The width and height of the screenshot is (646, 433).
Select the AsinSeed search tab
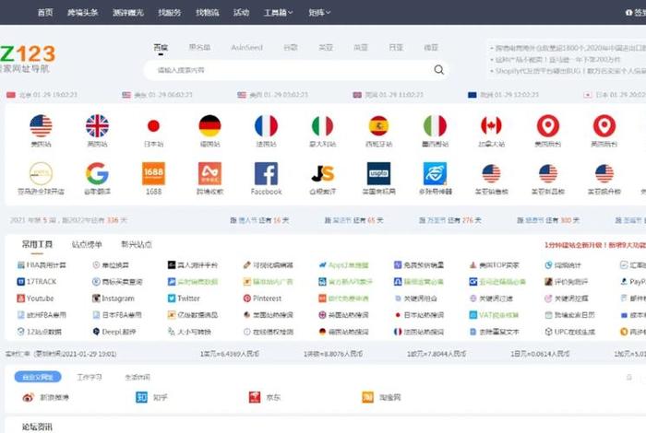pos(246,48)
